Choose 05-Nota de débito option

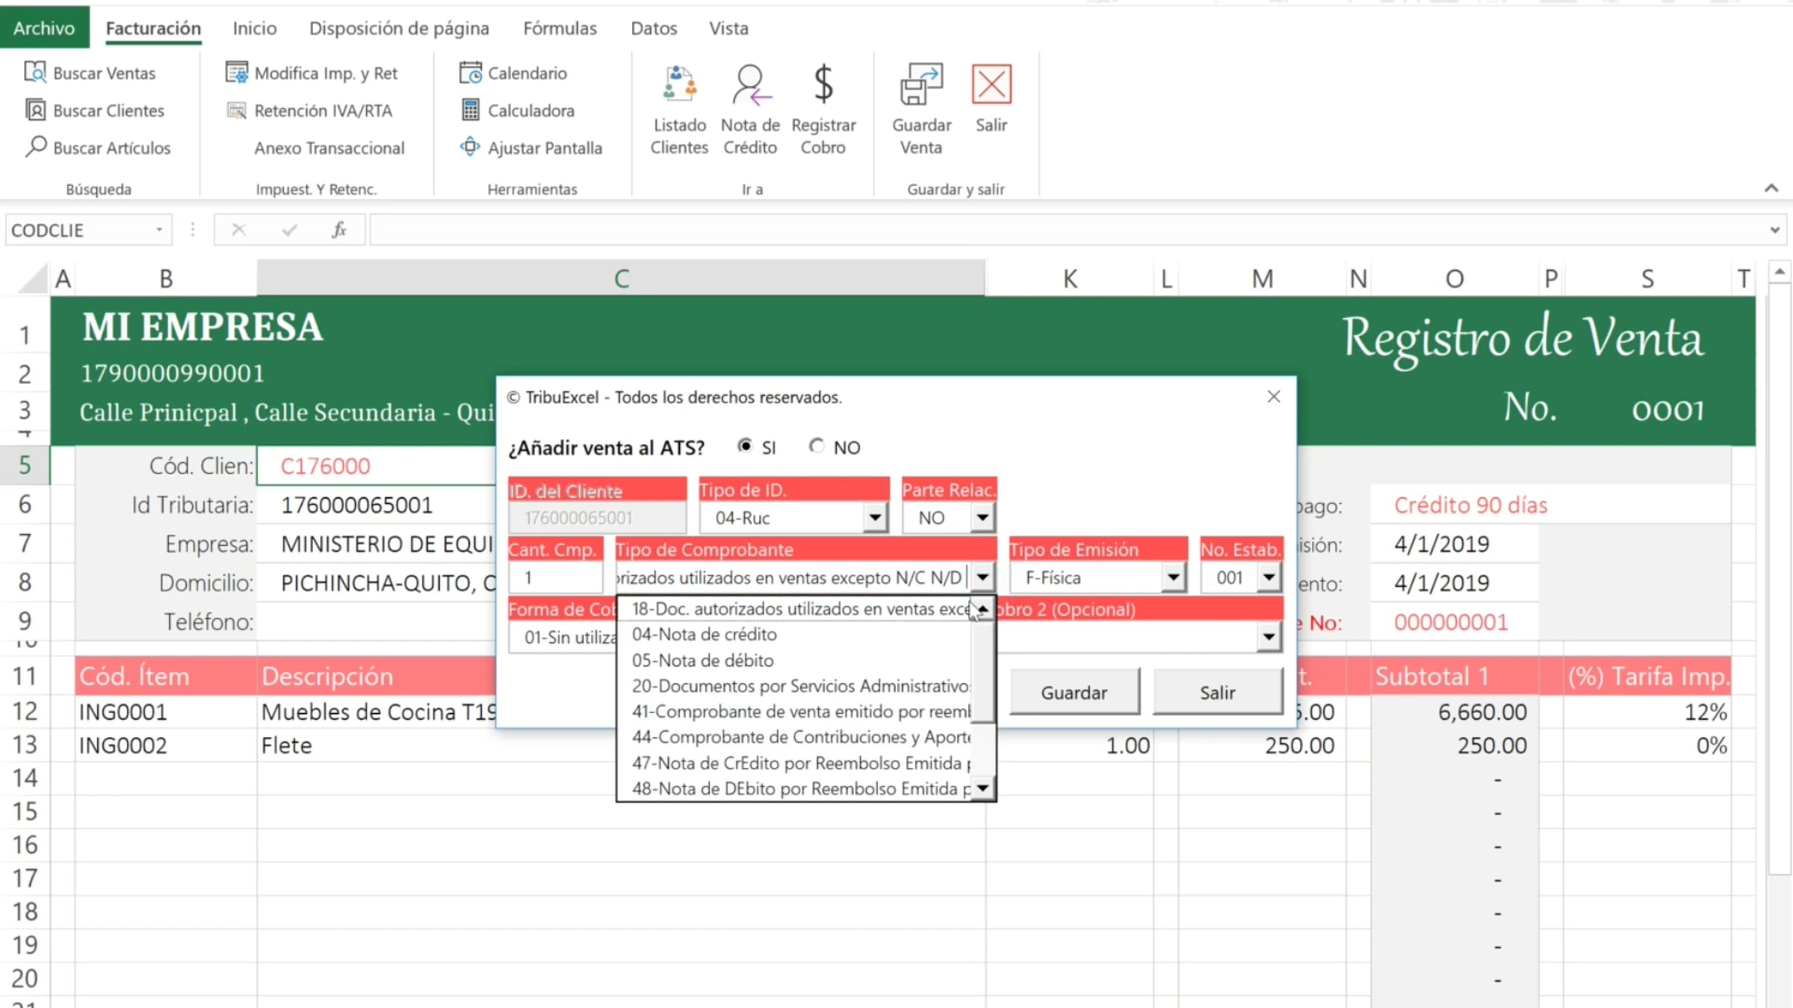(x=795, y=660)
